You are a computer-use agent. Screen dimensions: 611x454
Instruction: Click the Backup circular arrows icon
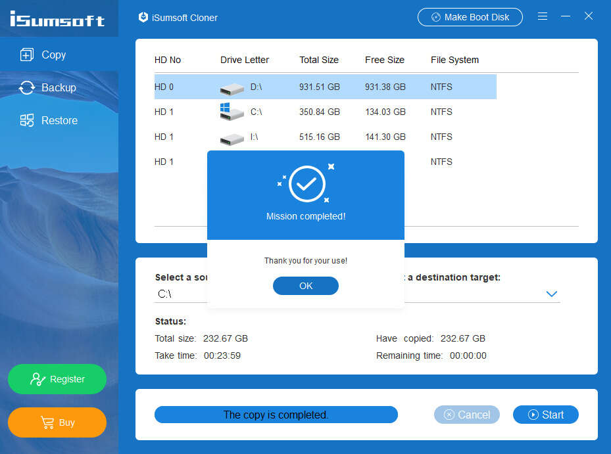click(27, 87)
